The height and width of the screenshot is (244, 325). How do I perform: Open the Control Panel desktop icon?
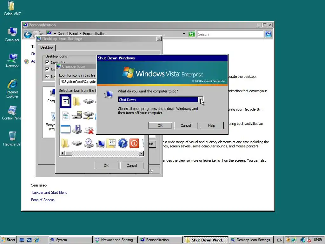12,113
